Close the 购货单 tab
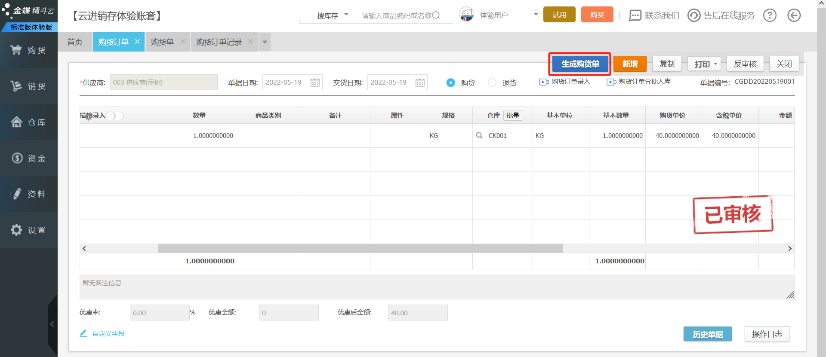This screenshot has width=826, height=357. (182, 42)
